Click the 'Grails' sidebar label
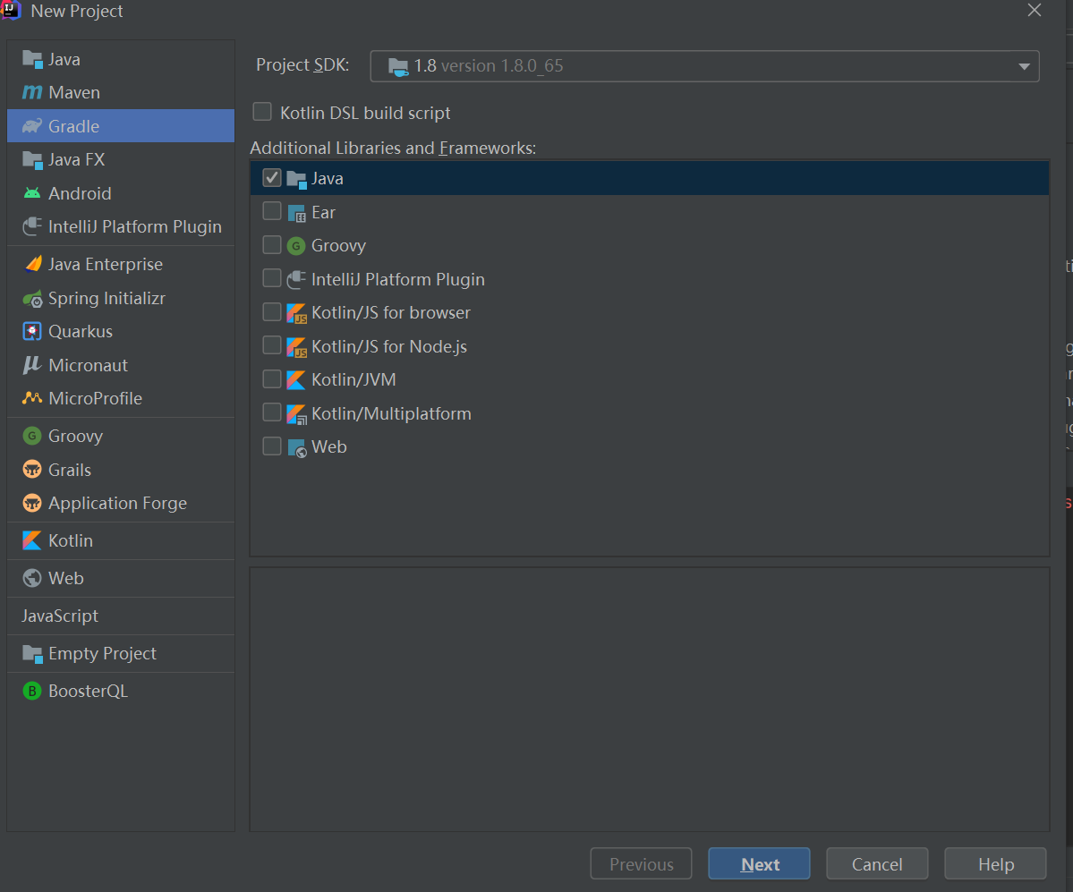This screenshot has width=1073, height=892. pos(70,470)
